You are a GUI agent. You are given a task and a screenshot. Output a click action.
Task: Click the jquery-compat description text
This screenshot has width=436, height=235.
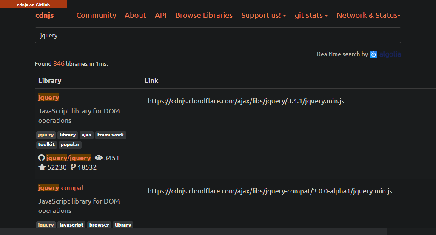[x=79, y=206]
